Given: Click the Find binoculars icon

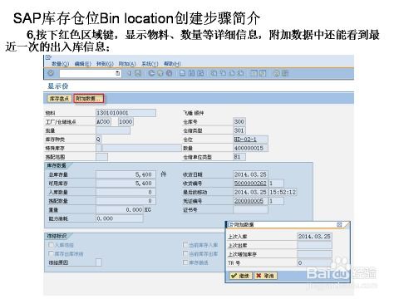Looking at the screenshot, I should tap(191, 73).
